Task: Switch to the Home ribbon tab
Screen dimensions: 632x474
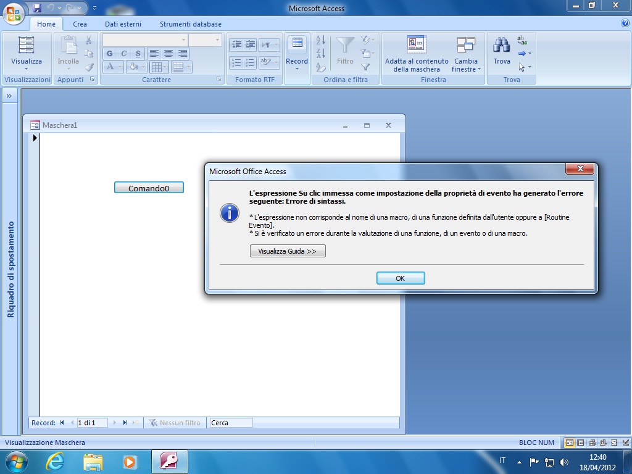Action: click(x=46, y=24)
